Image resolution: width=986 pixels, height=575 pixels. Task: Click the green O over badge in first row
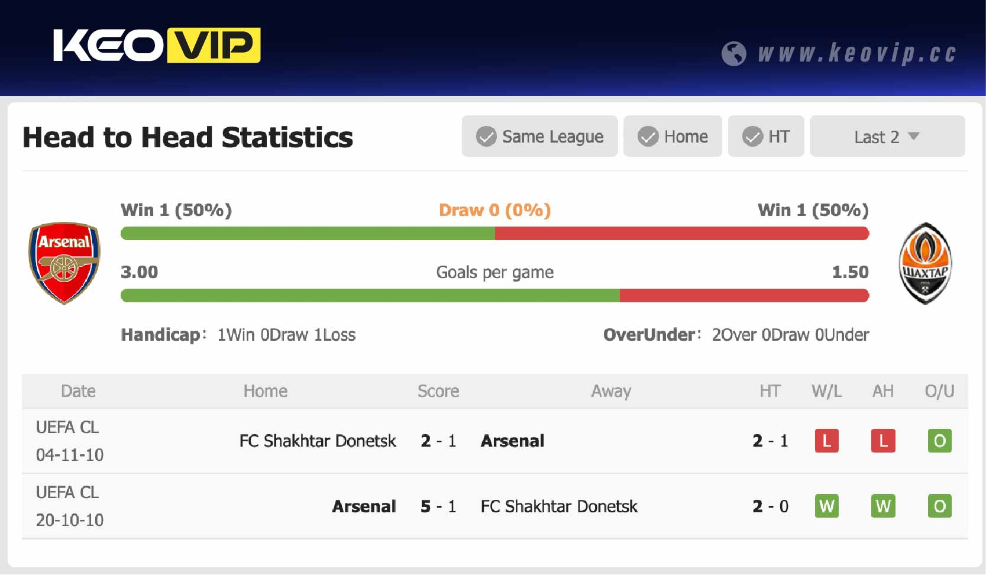coord(939,441)
